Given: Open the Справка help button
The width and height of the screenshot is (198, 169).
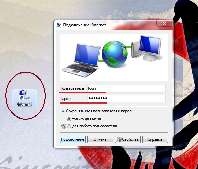Looking at the screenshot, I should coord(155,139).
